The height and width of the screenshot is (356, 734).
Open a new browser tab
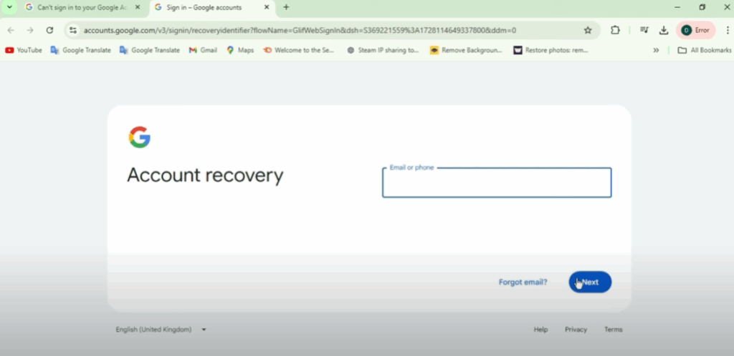286,7
